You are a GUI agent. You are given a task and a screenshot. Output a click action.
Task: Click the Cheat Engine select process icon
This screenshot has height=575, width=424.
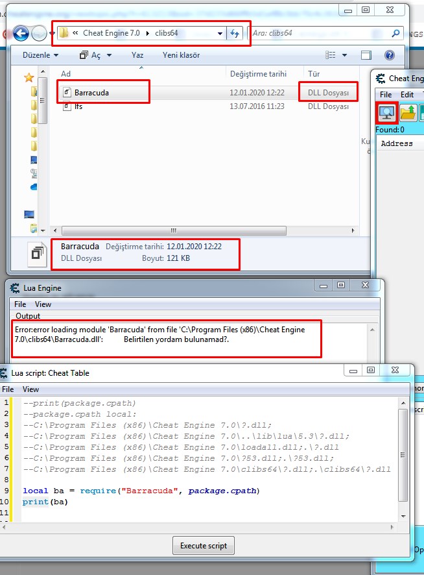click(387, 112)
